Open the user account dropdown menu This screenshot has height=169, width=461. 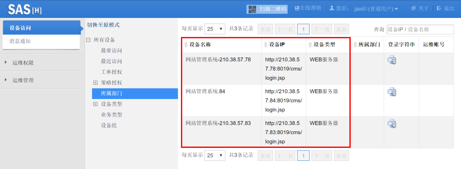pos(396,9)
